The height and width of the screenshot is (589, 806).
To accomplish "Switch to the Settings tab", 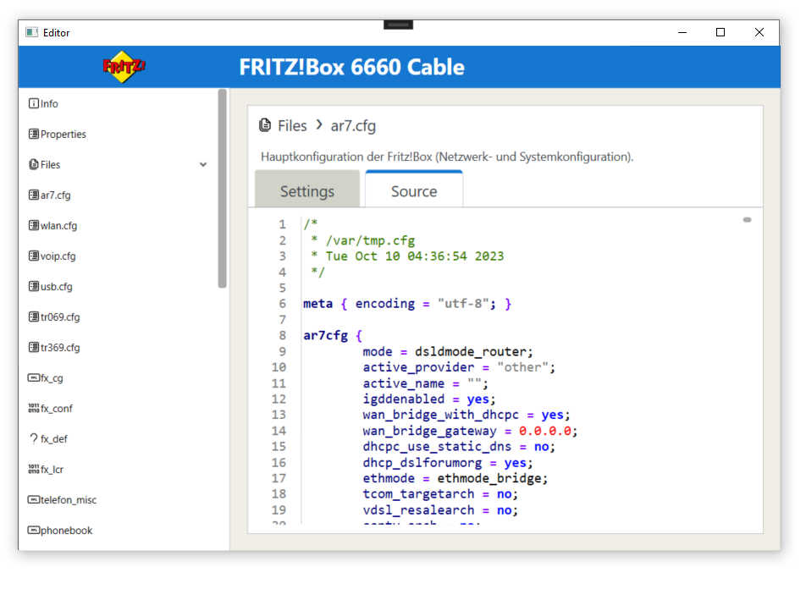I will point(307,189).
